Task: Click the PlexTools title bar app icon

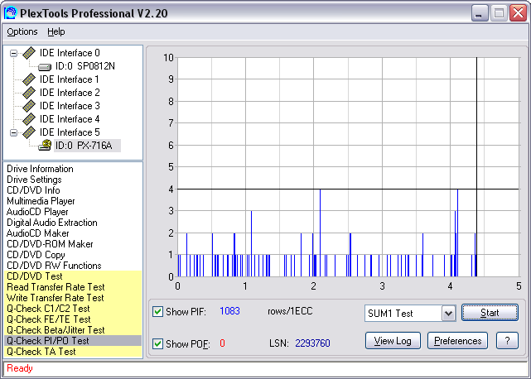Action: click(x=11, y=13)
